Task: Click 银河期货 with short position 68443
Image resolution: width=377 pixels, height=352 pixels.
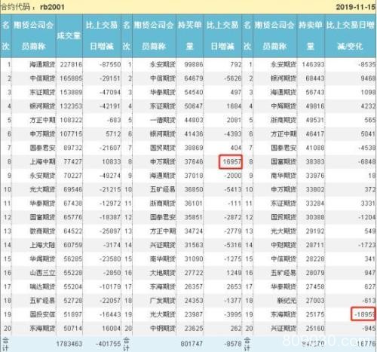Action: (284, 78)
